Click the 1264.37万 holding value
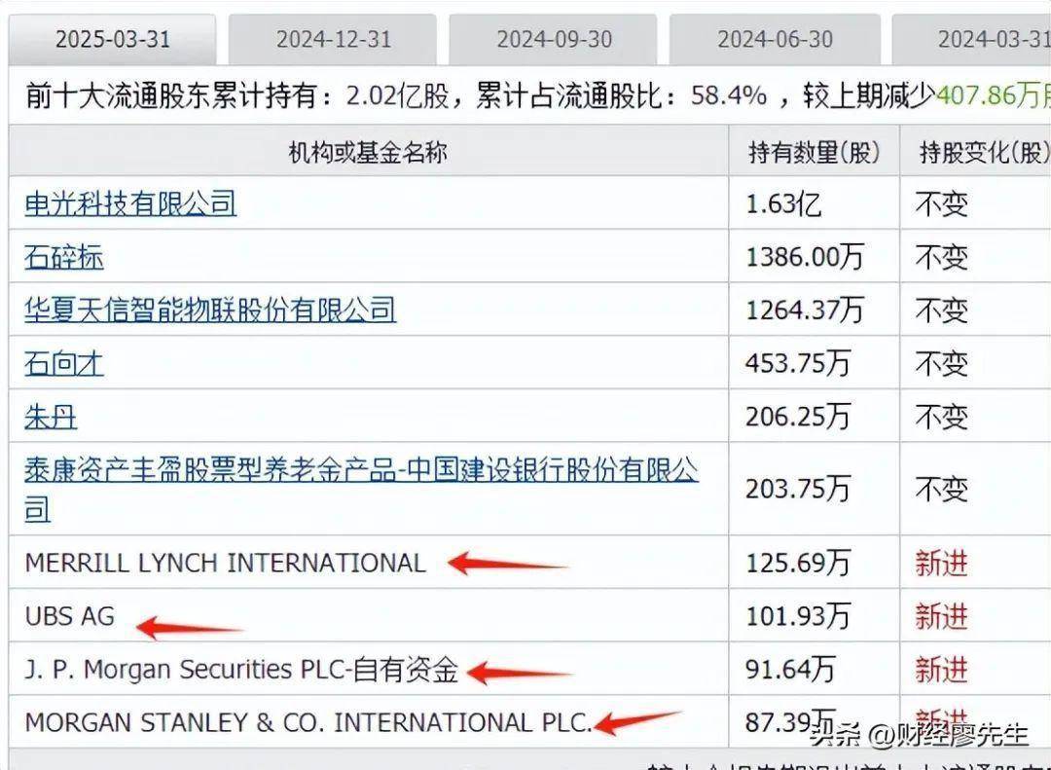Viewport: 1051px width, 770px height. [805, 310]
